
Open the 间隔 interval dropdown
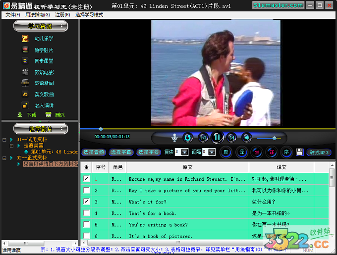pos(212,152)
